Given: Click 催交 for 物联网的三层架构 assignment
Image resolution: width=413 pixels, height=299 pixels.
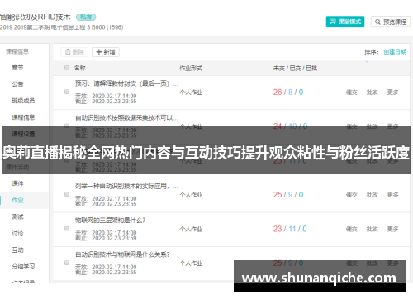Looking at the screenshot, I should click(352, 229).
